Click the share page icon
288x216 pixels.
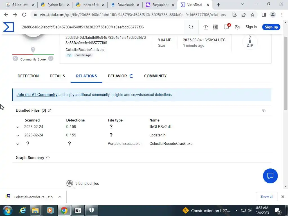pyautogui.click(x=244, y=15)
